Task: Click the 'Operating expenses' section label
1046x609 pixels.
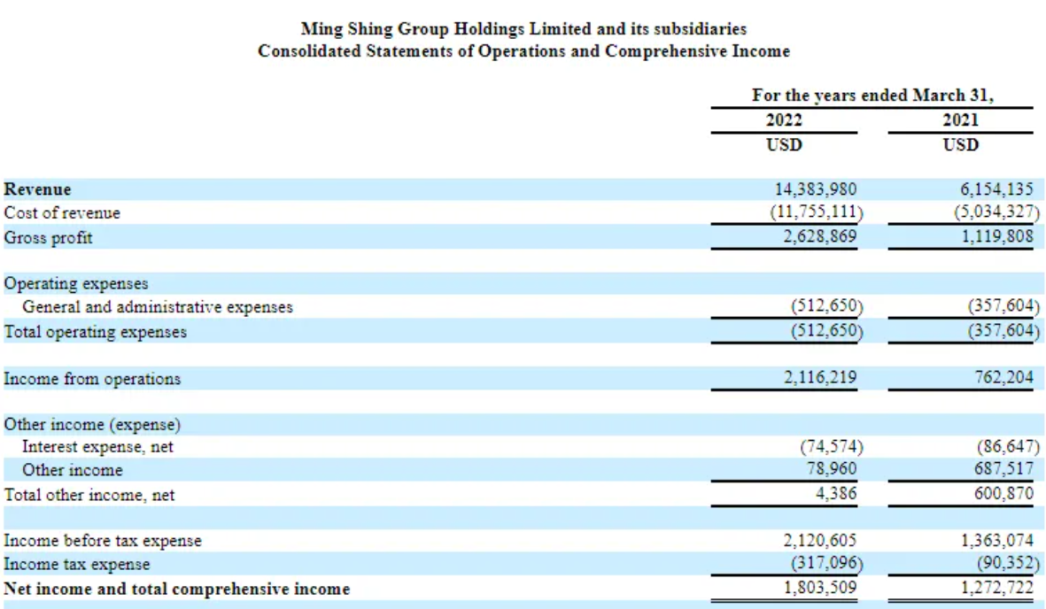Action: pyautogui.click(x=76, y=283)
